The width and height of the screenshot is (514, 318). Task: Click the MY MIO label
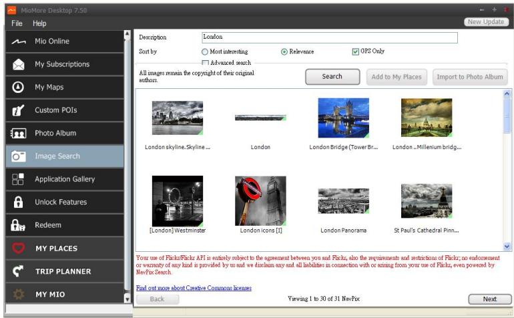tap(50, 295)
